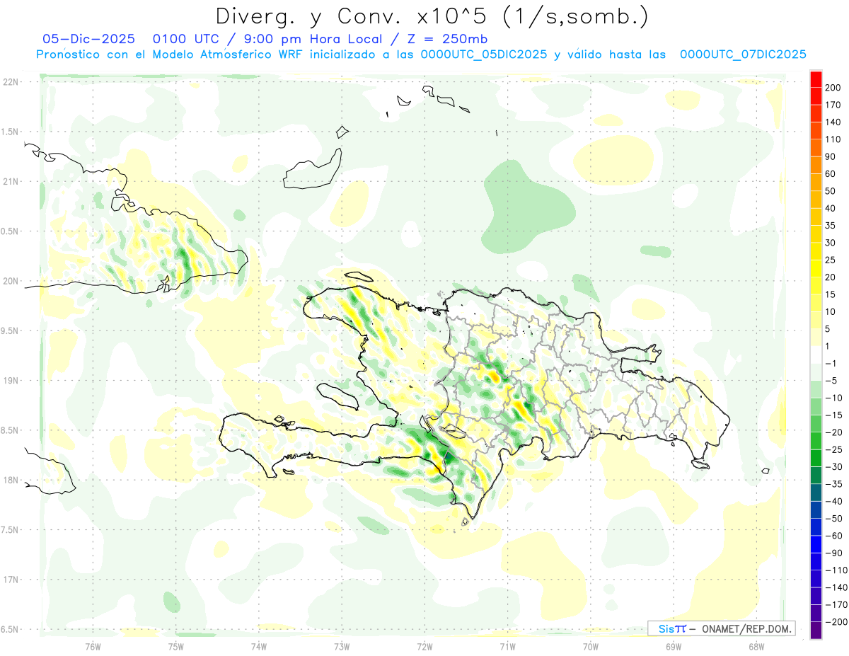Click the title 'Diverg. y Conv. x10^5 (1/s,somb.)'
This screenshot has height=656, width=849.
point(432,16)
